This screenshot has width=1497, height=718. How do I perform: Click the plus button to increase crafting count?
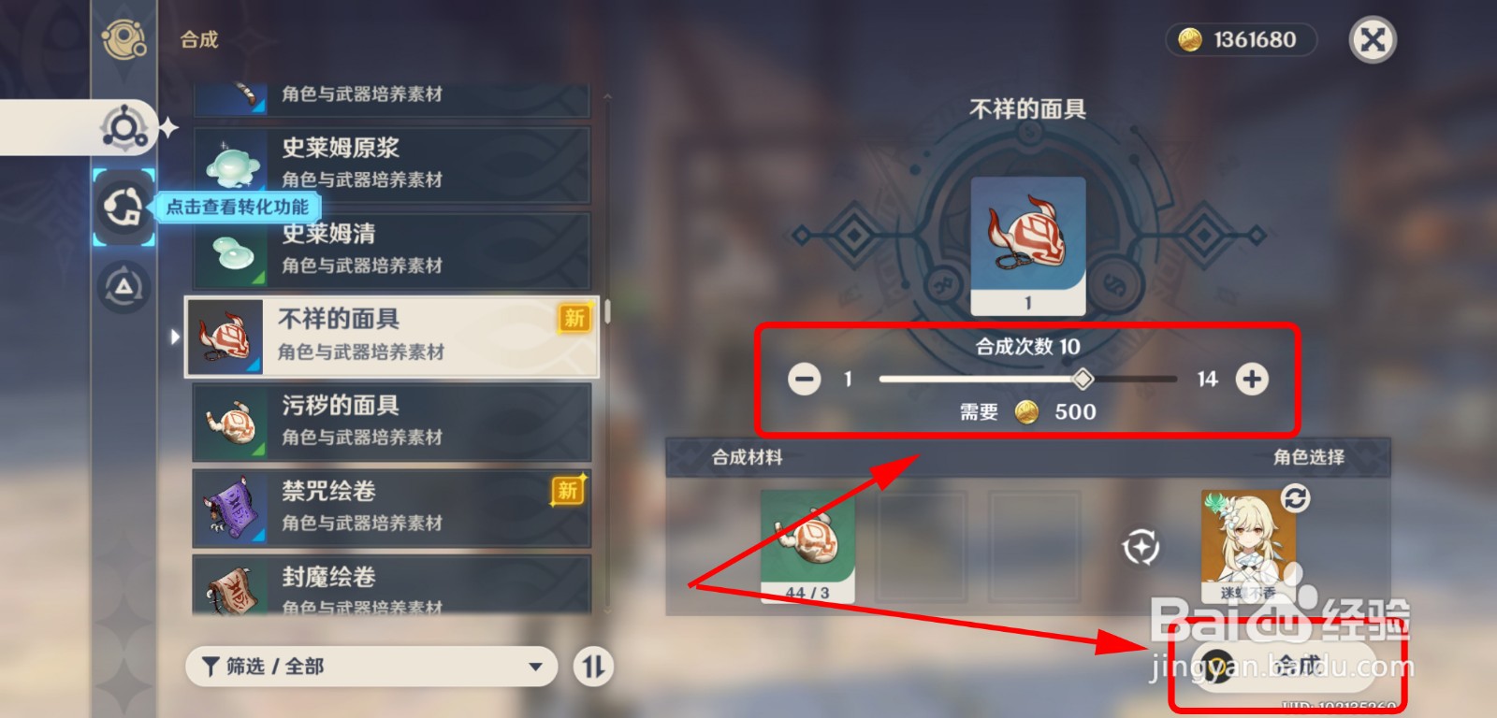(x=1252, y=379)
